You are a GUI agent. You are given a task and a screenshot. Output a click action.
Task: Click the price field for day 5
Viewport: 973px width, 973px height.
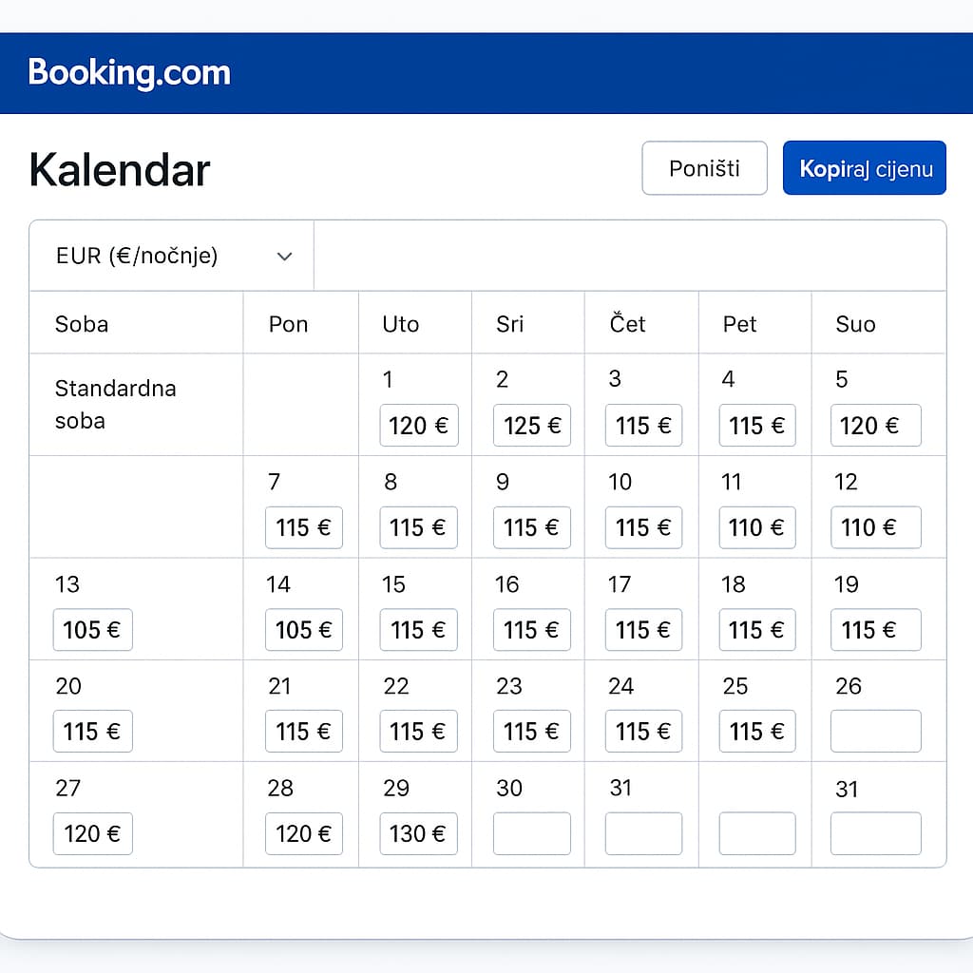pyautogui.click(x=875, y=425)
